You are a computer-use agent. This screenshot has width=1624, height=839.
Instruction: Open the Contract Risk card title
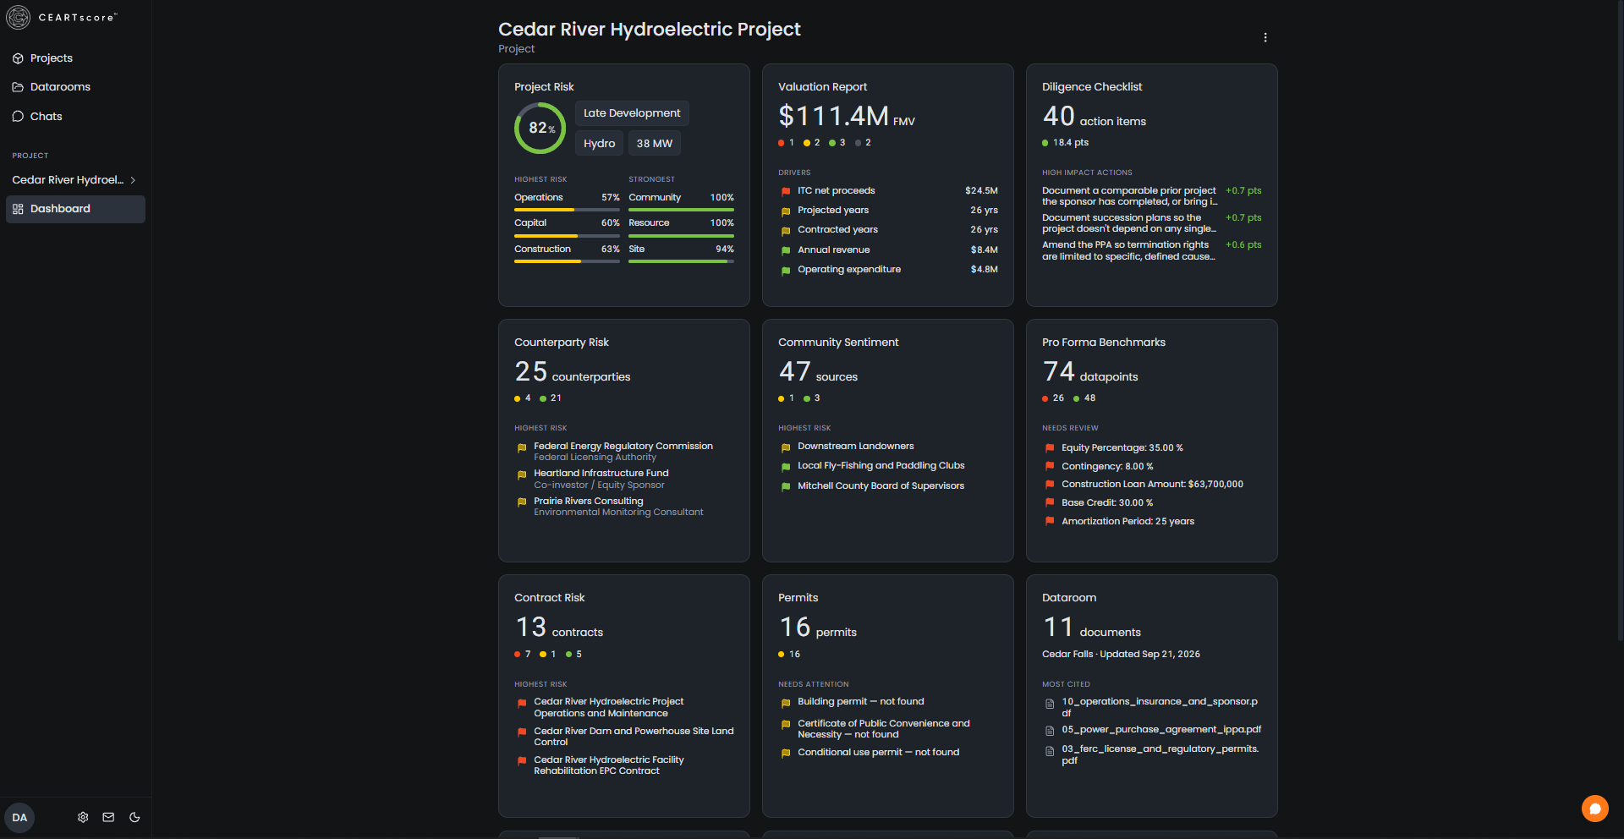pyautogui.click(x=550, y=598)
